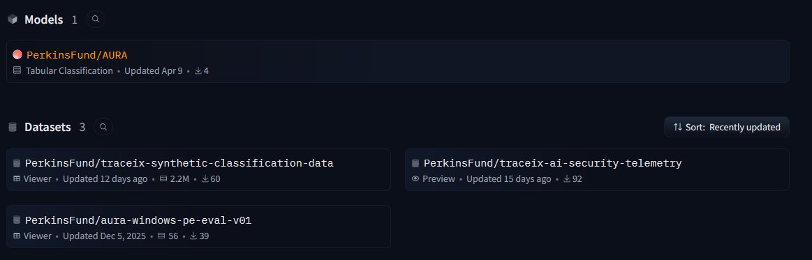
Task: Click the Preview label on telemetry dataset
Action: (438, 179)
